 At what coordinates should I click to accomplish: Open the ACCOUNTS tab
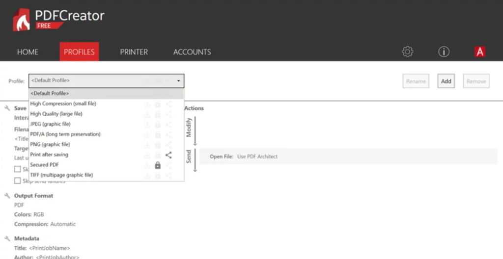(x=192, y=52)
